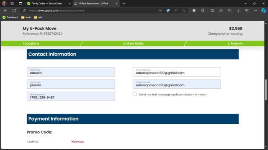
Task: Open Split screen icon in toolbar
Action: click(x=212, y=10)
